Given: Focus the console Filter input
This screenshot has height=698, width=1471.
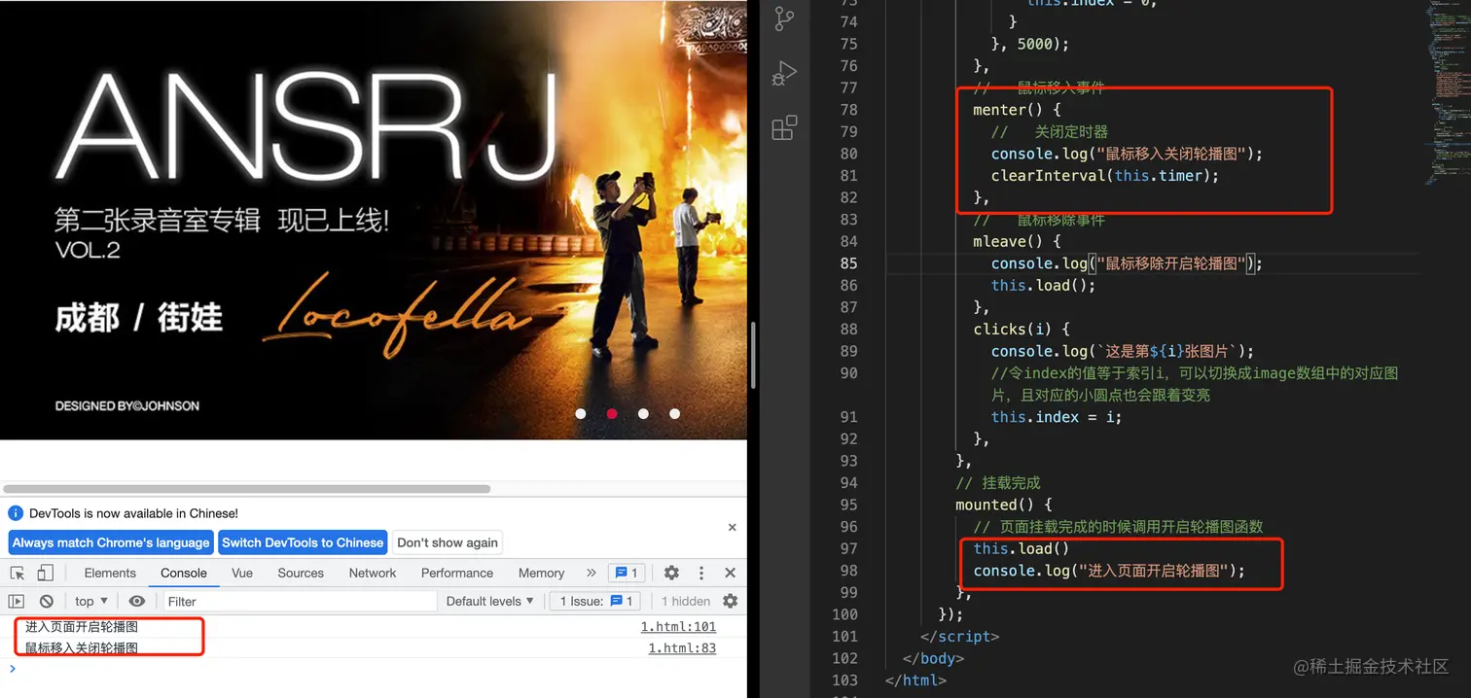Looking at the screenshot, I should click(x=300, y=601).
